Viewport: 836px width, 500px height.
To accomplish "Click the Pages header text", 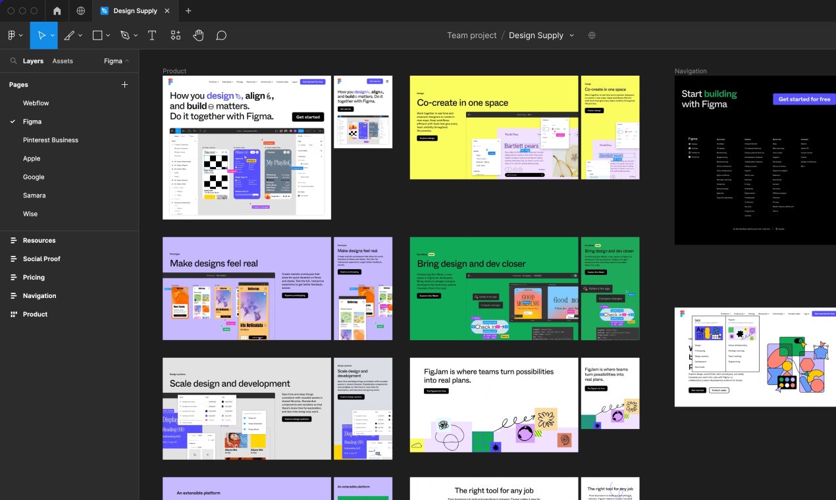I will pos(18,84).
